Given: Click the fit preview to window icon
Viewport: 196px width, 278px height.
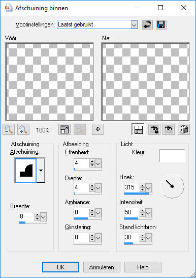Looking at the screenshot, I should (x=64, y=129).
